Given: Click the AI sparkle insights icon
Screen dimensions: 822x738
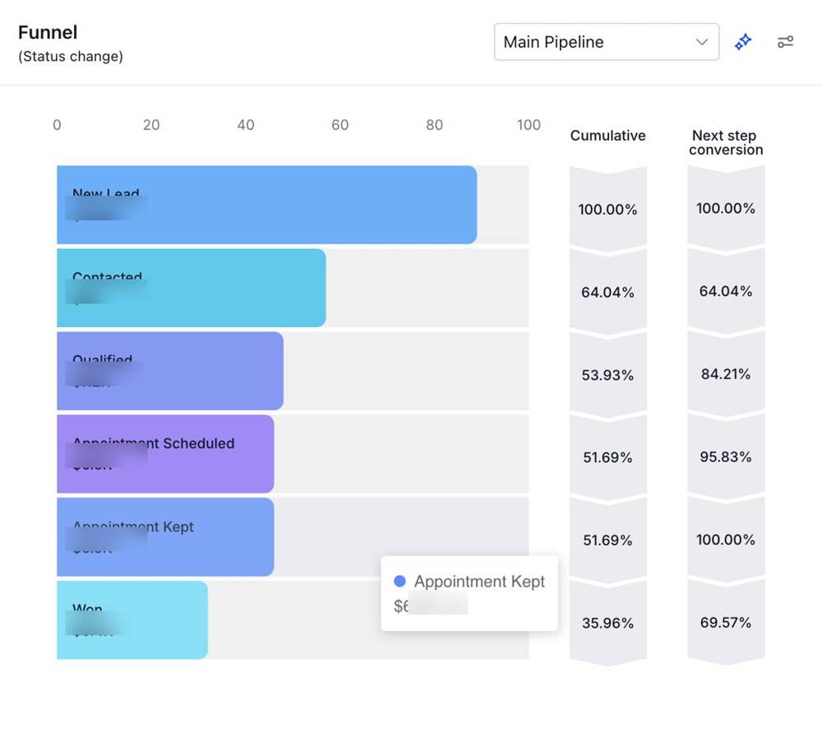Looking at the screenshot, I should coord(743,42).
